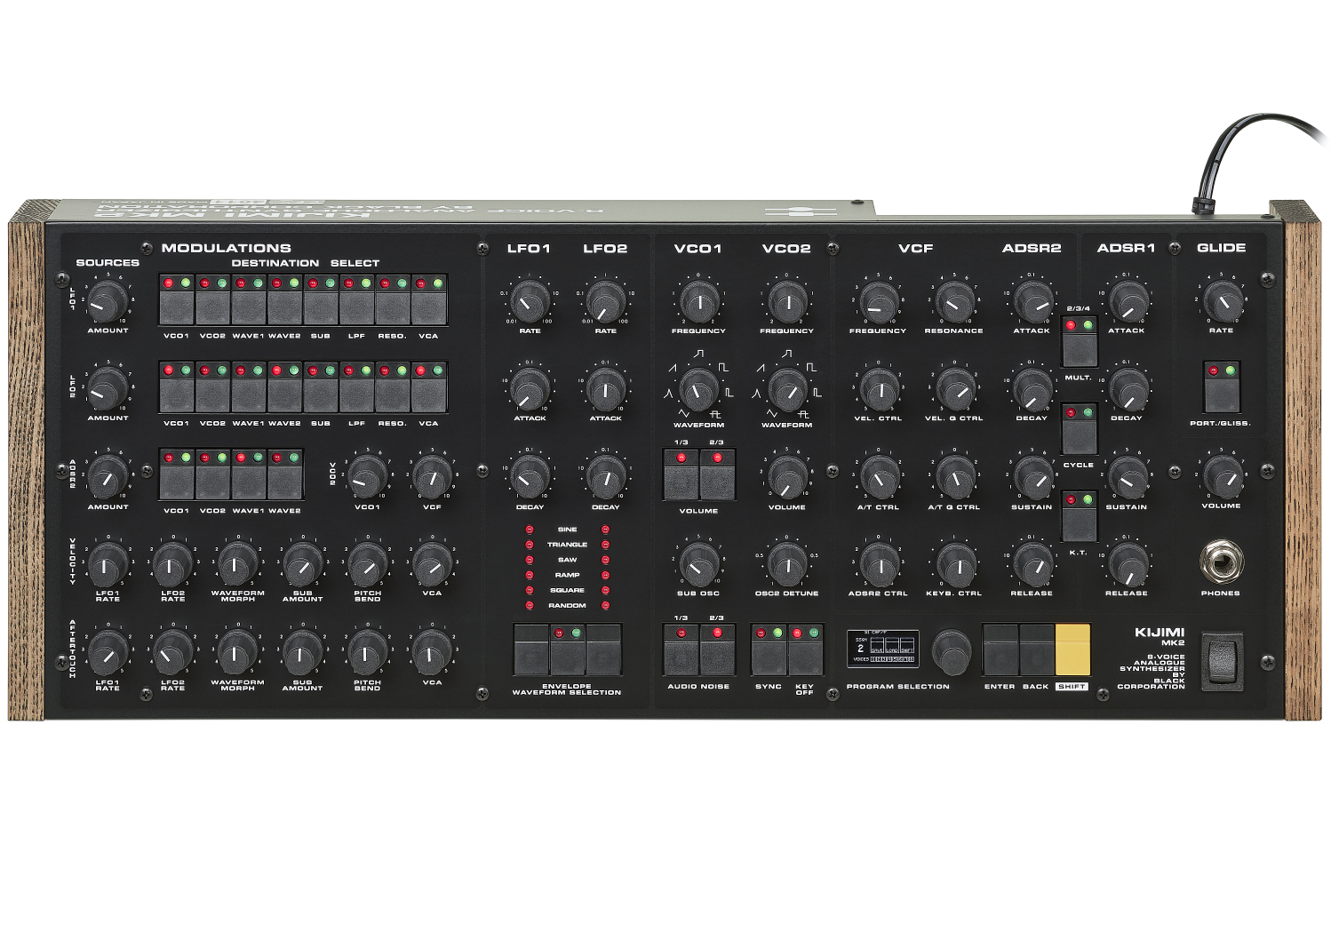Click the Aftertouch row SUB AMOUNT knob
Viewport: 1331px width, 932px height.
[x=302, y=653]
